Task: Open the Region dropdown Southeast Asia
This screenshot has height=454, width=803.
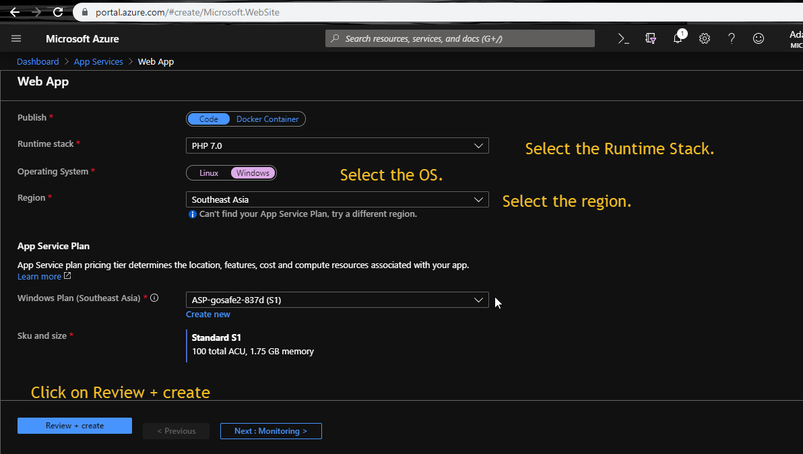Action: click(337, 199)
